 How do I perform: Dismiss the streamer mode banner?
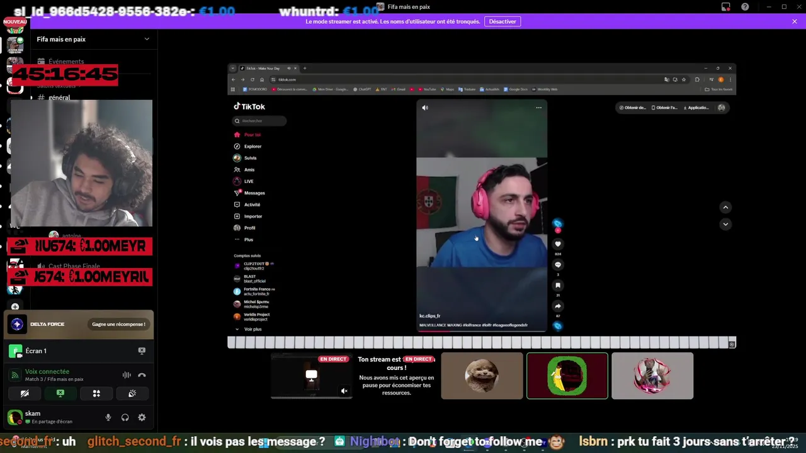click(x=795, y=21)
